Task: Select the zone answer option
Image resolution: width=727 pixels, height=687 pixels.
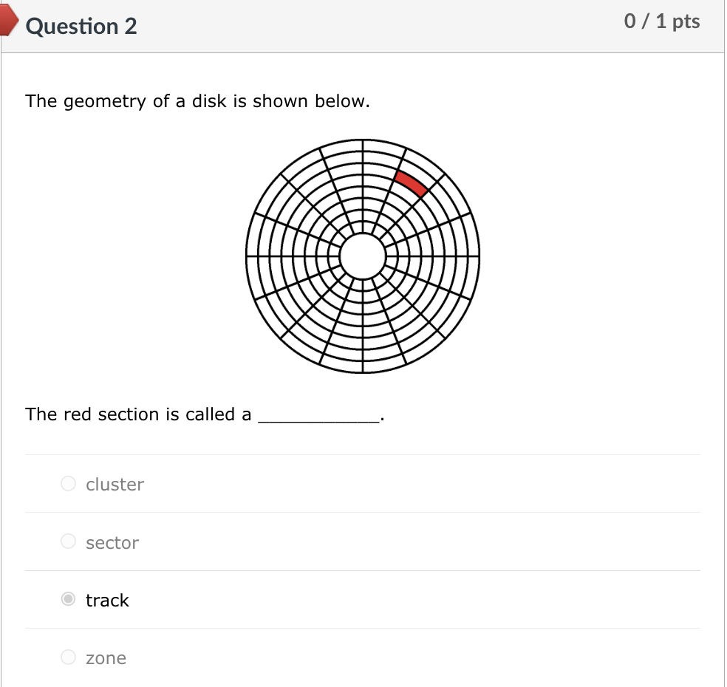Action: (68, 655)
